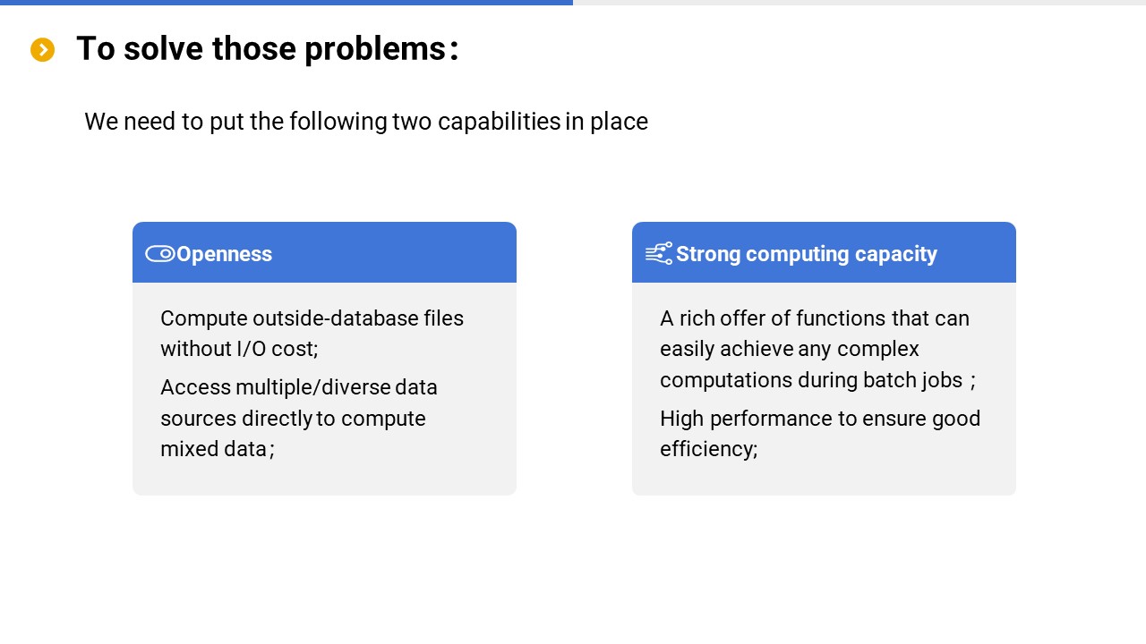
Task: Select the 'Openness' heading text
Action: click(224, 254)
